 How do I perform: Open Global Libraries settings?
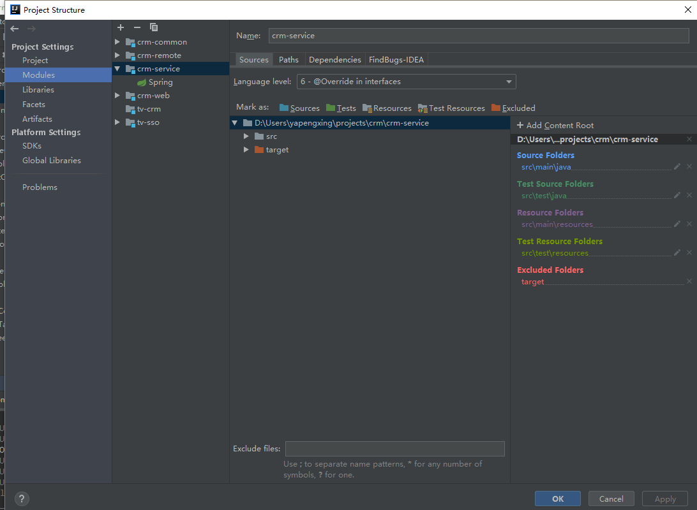tap(52, 160)
